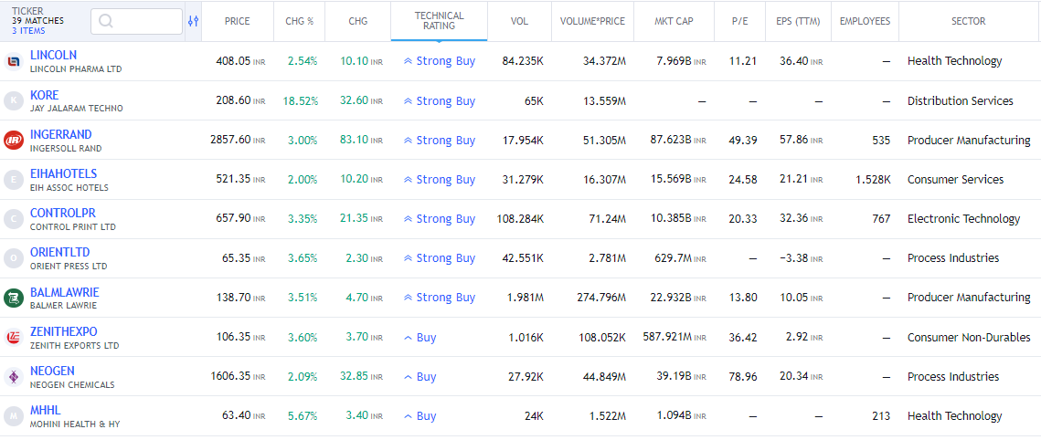Image resolution: width=1041 pixels, height=440 pixels.
Task: Click Consumer Services sector text
Action: 955,180
